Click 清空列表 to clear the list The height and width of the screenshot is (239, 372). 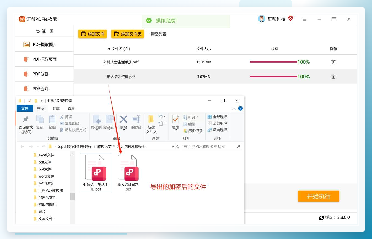[x=158, y=34]
